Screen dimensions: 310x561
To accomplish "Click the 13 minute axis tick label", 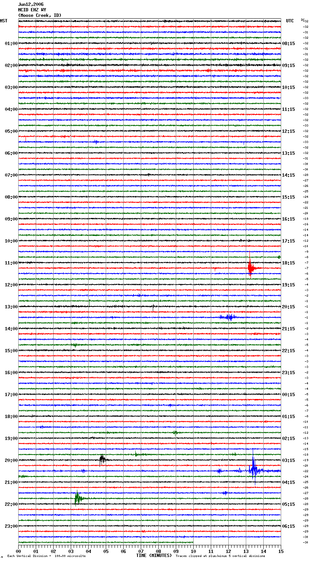I will click(x=246, y=551).
